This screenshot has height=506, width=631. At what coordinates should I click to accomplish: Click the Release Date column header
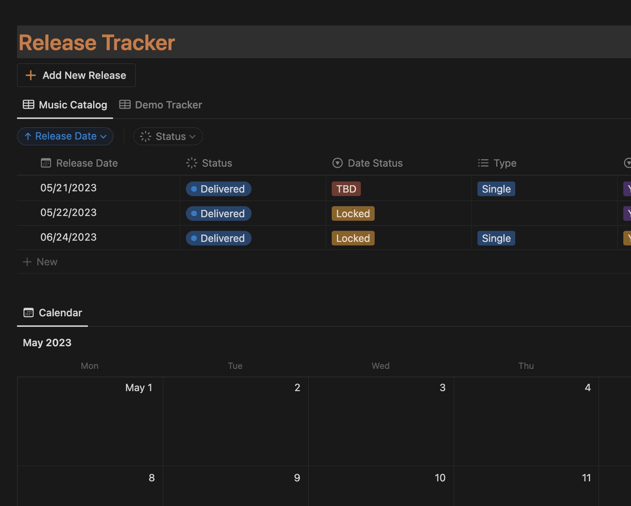[79, 163]
